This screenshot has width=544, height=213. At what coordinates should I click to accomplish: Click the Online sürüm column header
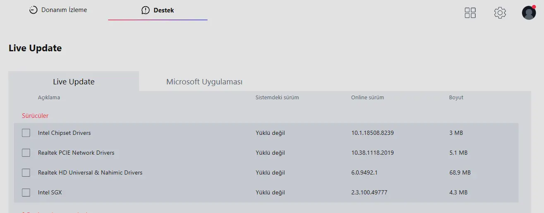click(367, 98)
